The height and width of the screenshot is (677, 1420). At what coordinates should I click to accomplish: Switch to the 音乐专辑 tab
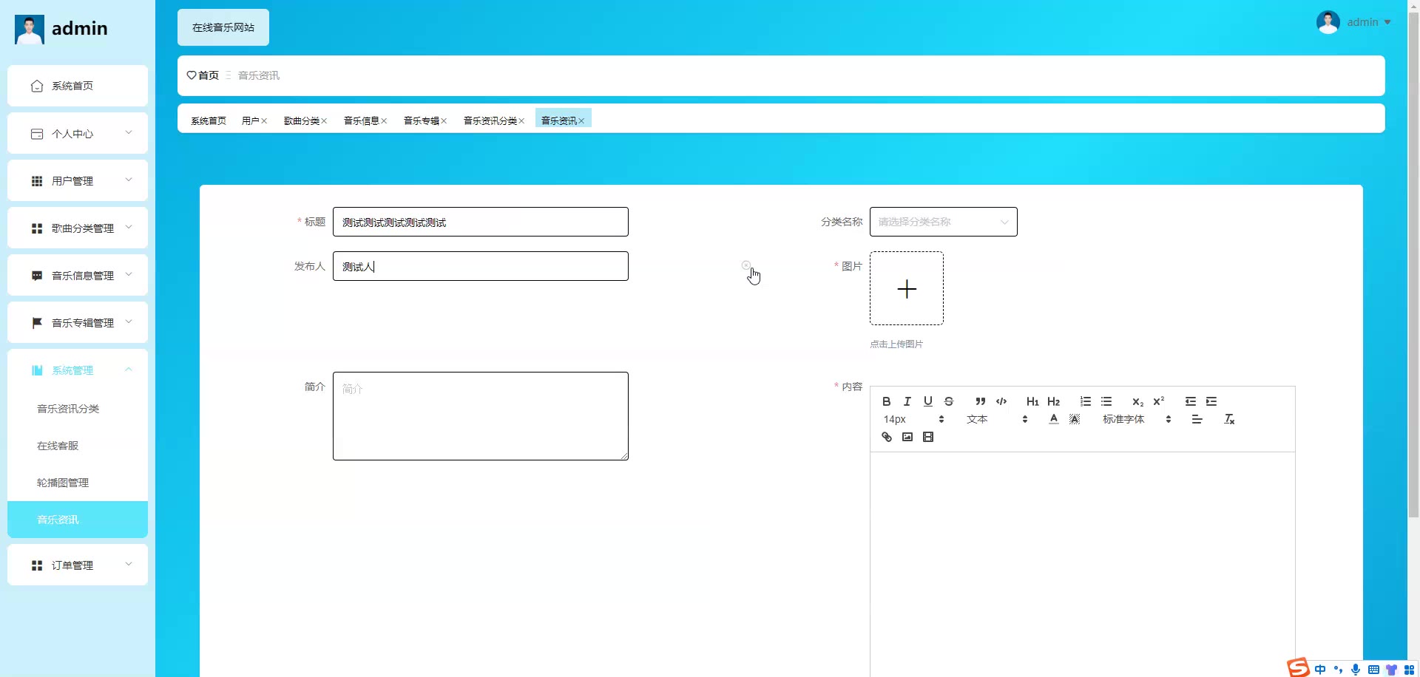[x=422, y=120]
